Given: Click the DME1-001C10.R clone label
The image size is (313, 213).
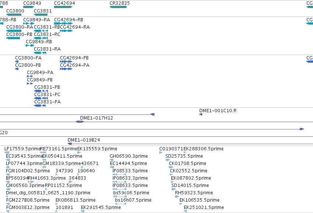Looking at the screenshot, I should [x=218, y=111].
